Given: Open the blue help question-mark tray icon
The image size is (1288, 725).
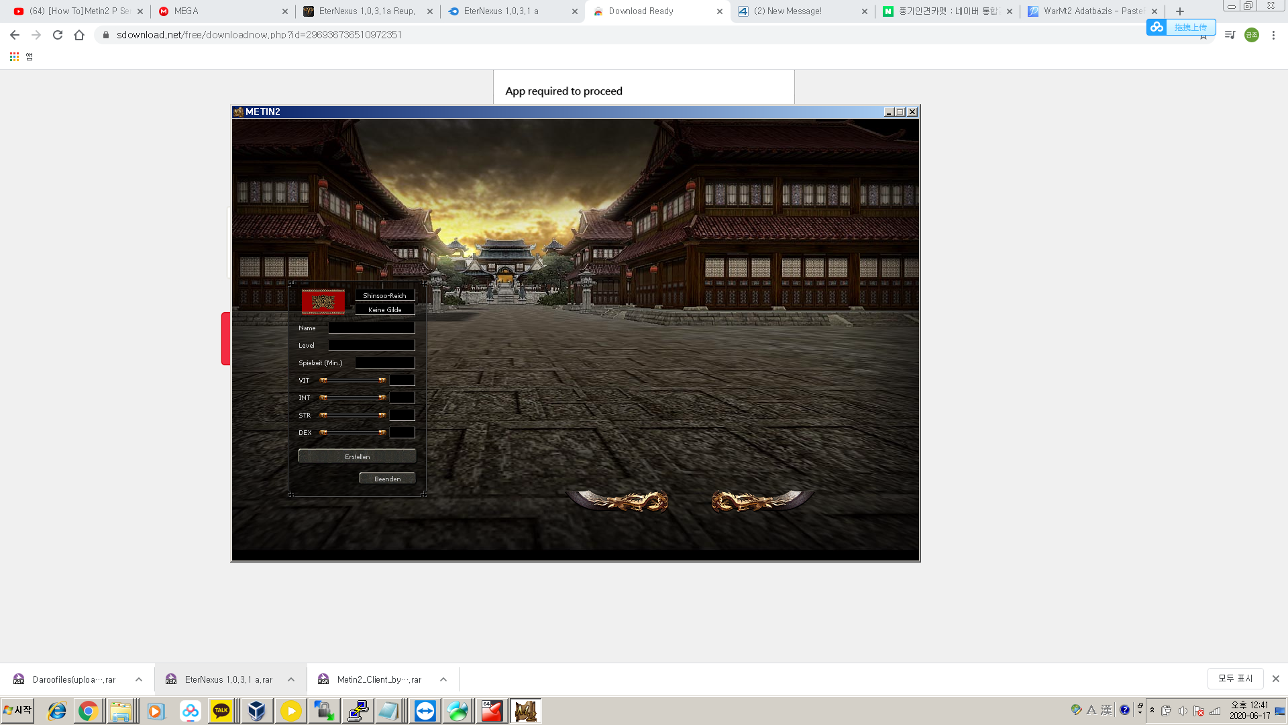Looking at the screenshot, I should point(1125,710).
